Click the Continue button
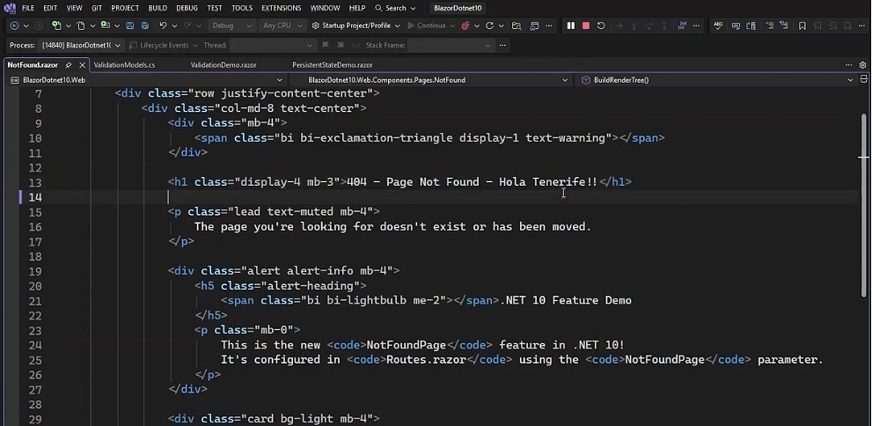This screenshot has width=872, height=426. (427, 26)
